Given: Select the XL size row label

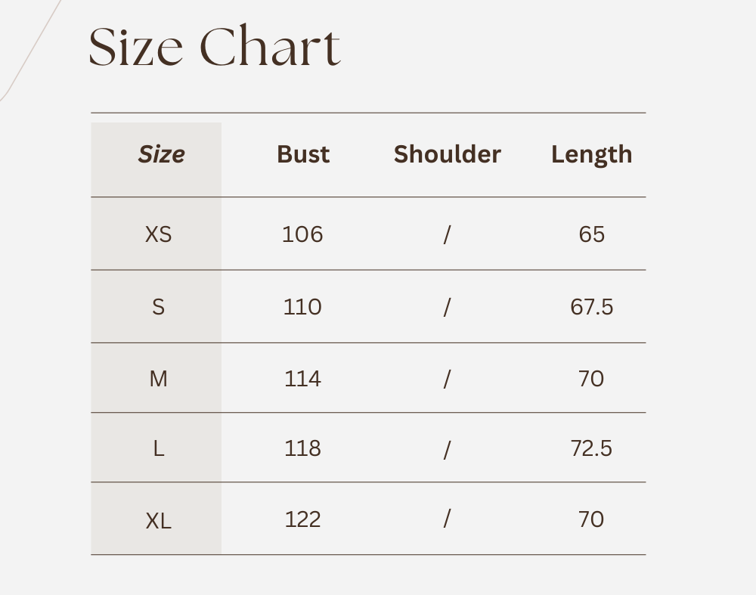Looking at the screenshot, I should point(158,520).
